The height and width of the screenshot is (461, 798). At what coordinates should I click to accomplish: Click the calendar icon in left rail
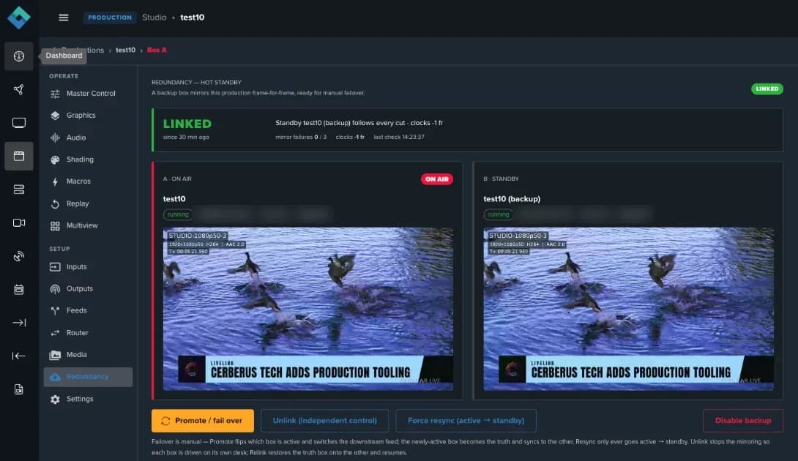pos(19,290)
